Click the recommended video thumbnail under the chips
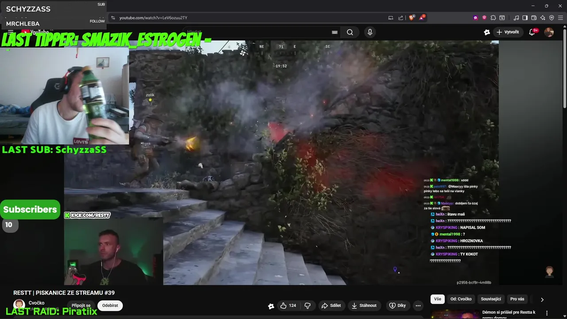Viewport: 567px width, 319px height. pos(454,314)
